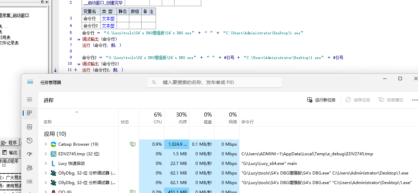Click the 数组 header cell in variable table
This screenshot has width=418, height=193.
(135, 11)
